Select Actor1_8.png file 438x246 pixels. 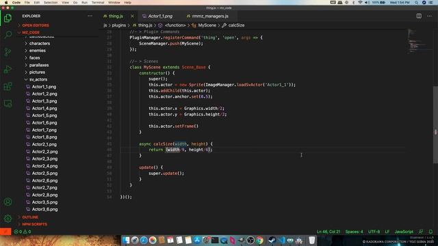(44, 137)
